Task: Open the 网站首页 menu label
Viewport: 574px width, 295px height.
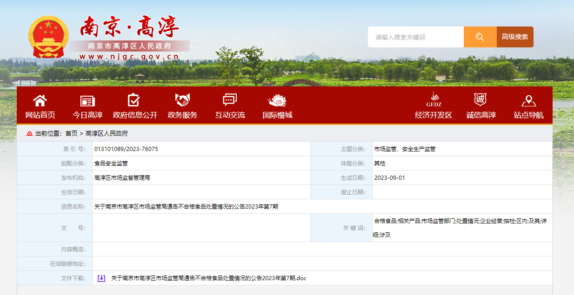Action: tap(40, 115)
